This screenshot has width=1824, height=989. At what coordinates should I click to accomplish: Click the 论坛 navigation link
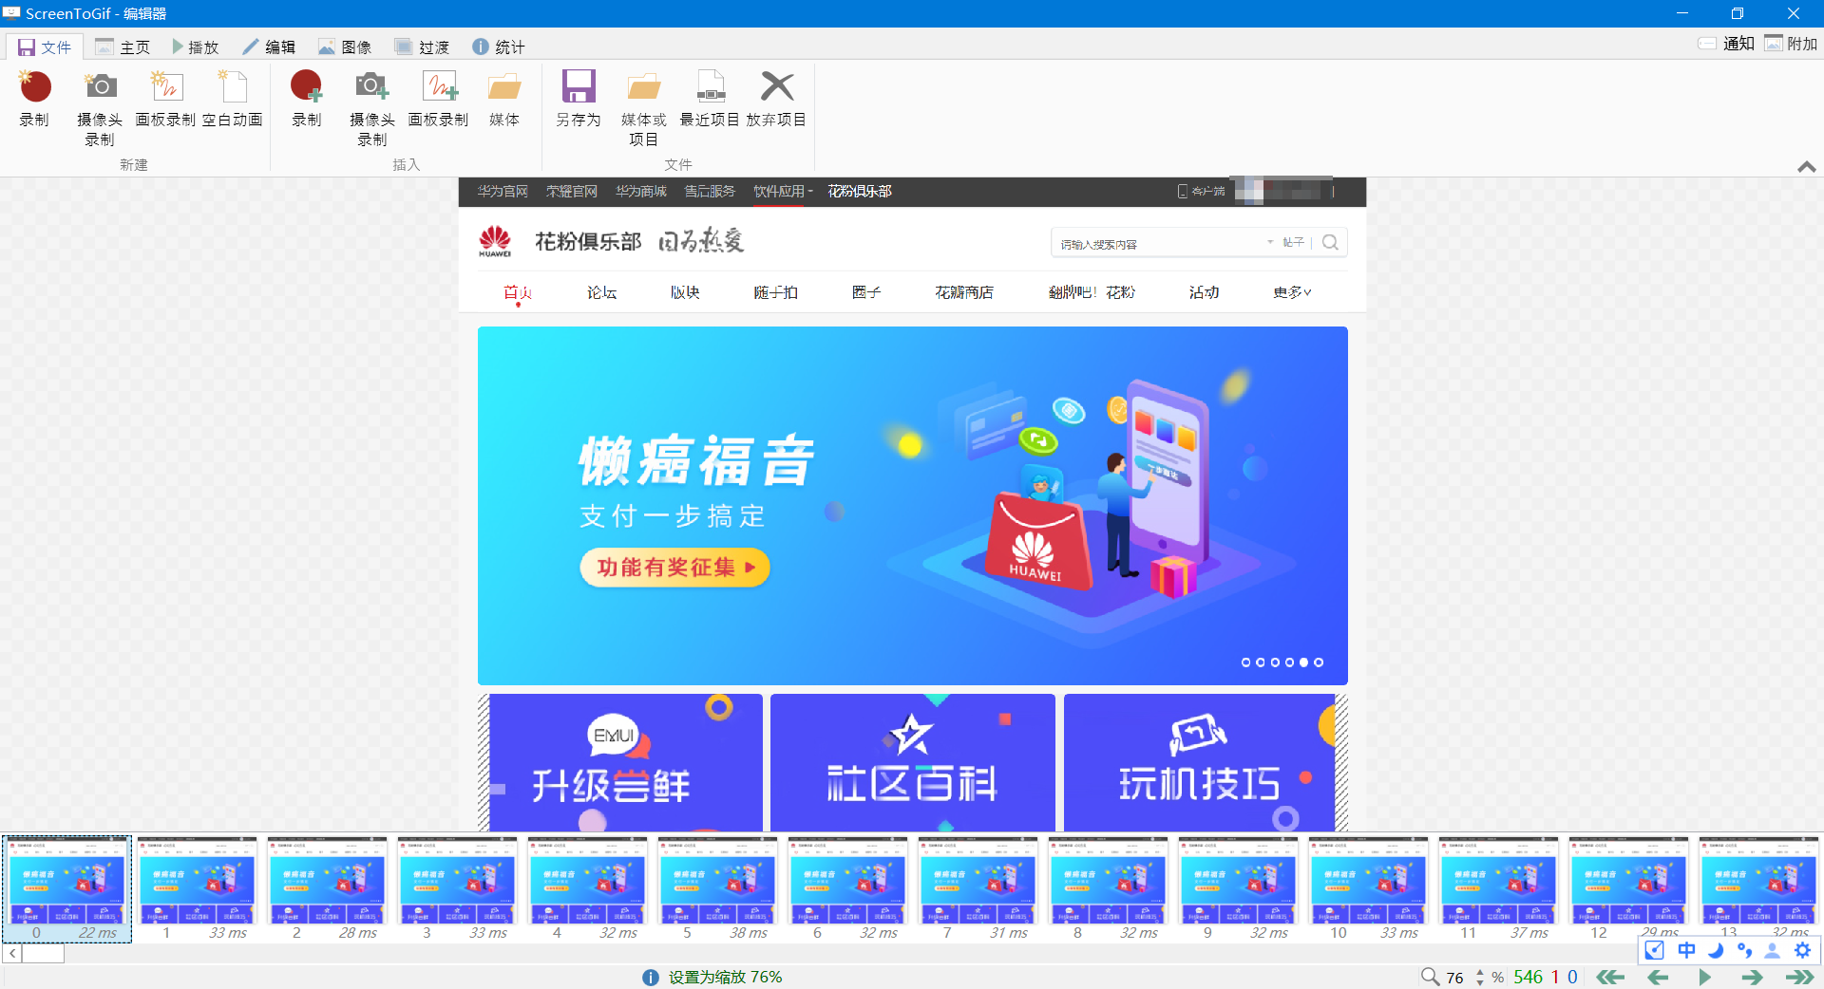[x=602, y=292]
